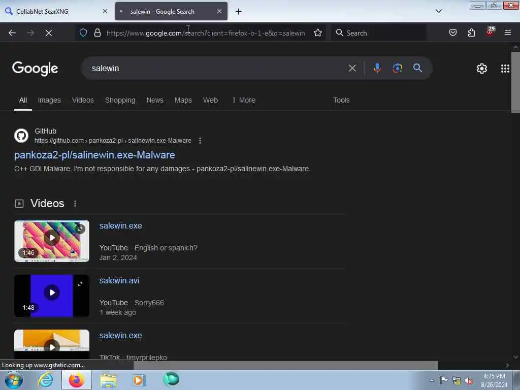Screen dimensions: 520x390
Task: Open Google quick settings gear
Action: click(481, 69)
